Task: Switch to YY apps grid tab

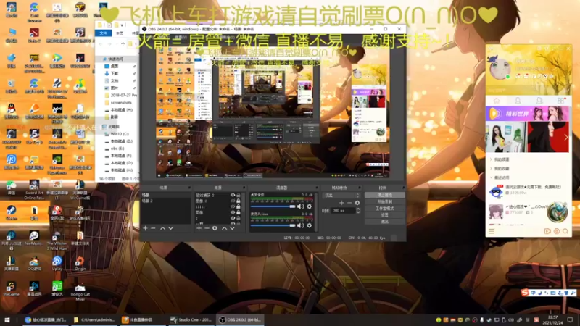Action: [x=560, y=101]
